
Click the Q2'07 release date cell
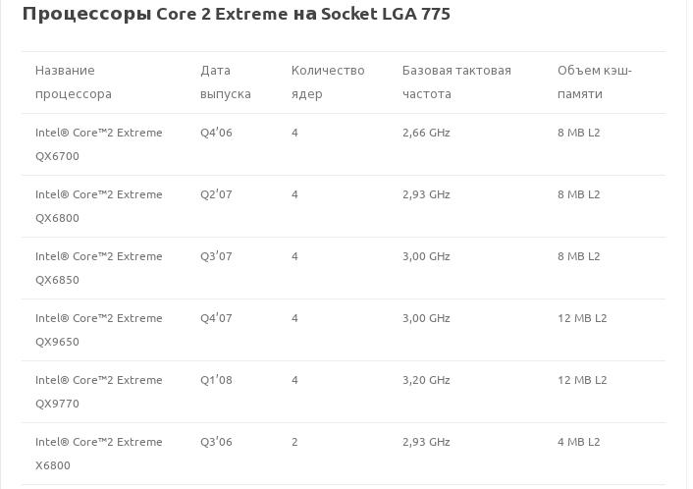[x=216, y=194]
